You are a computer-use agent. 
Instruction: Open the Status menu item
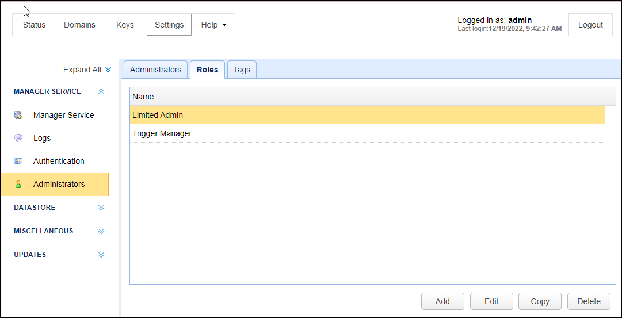[34, 25]
